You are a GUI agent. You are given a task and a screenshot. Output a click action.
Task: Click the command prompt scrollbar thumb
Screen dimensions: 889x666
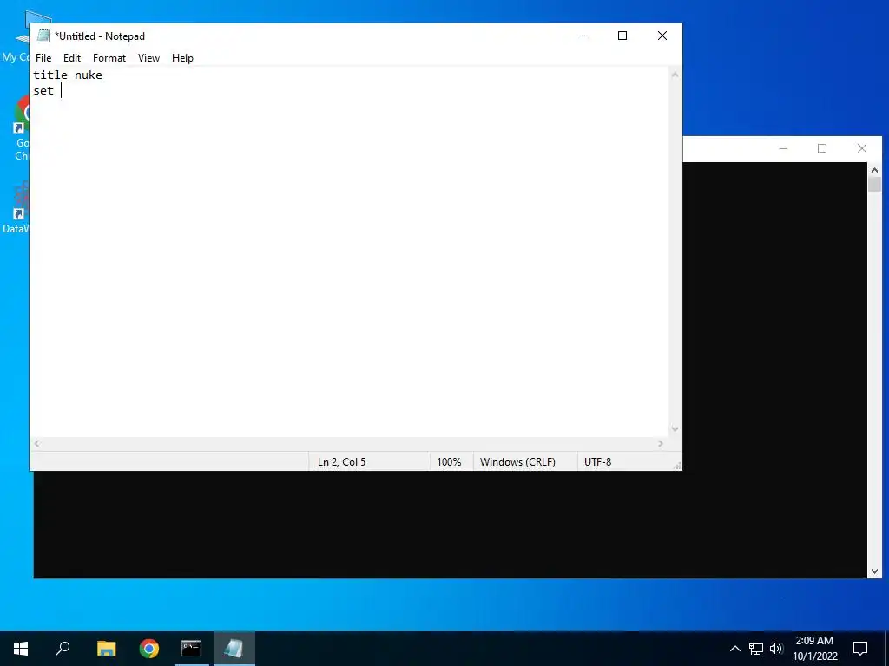874,185
